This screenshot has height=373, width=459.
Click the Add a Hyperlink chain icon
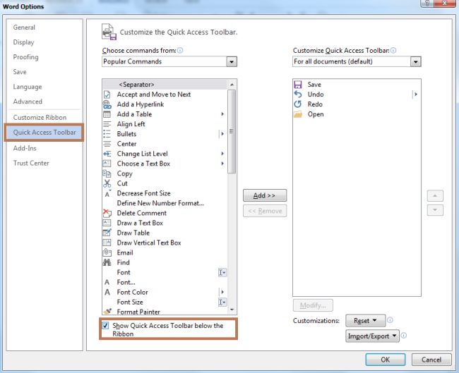pos(107,104)
